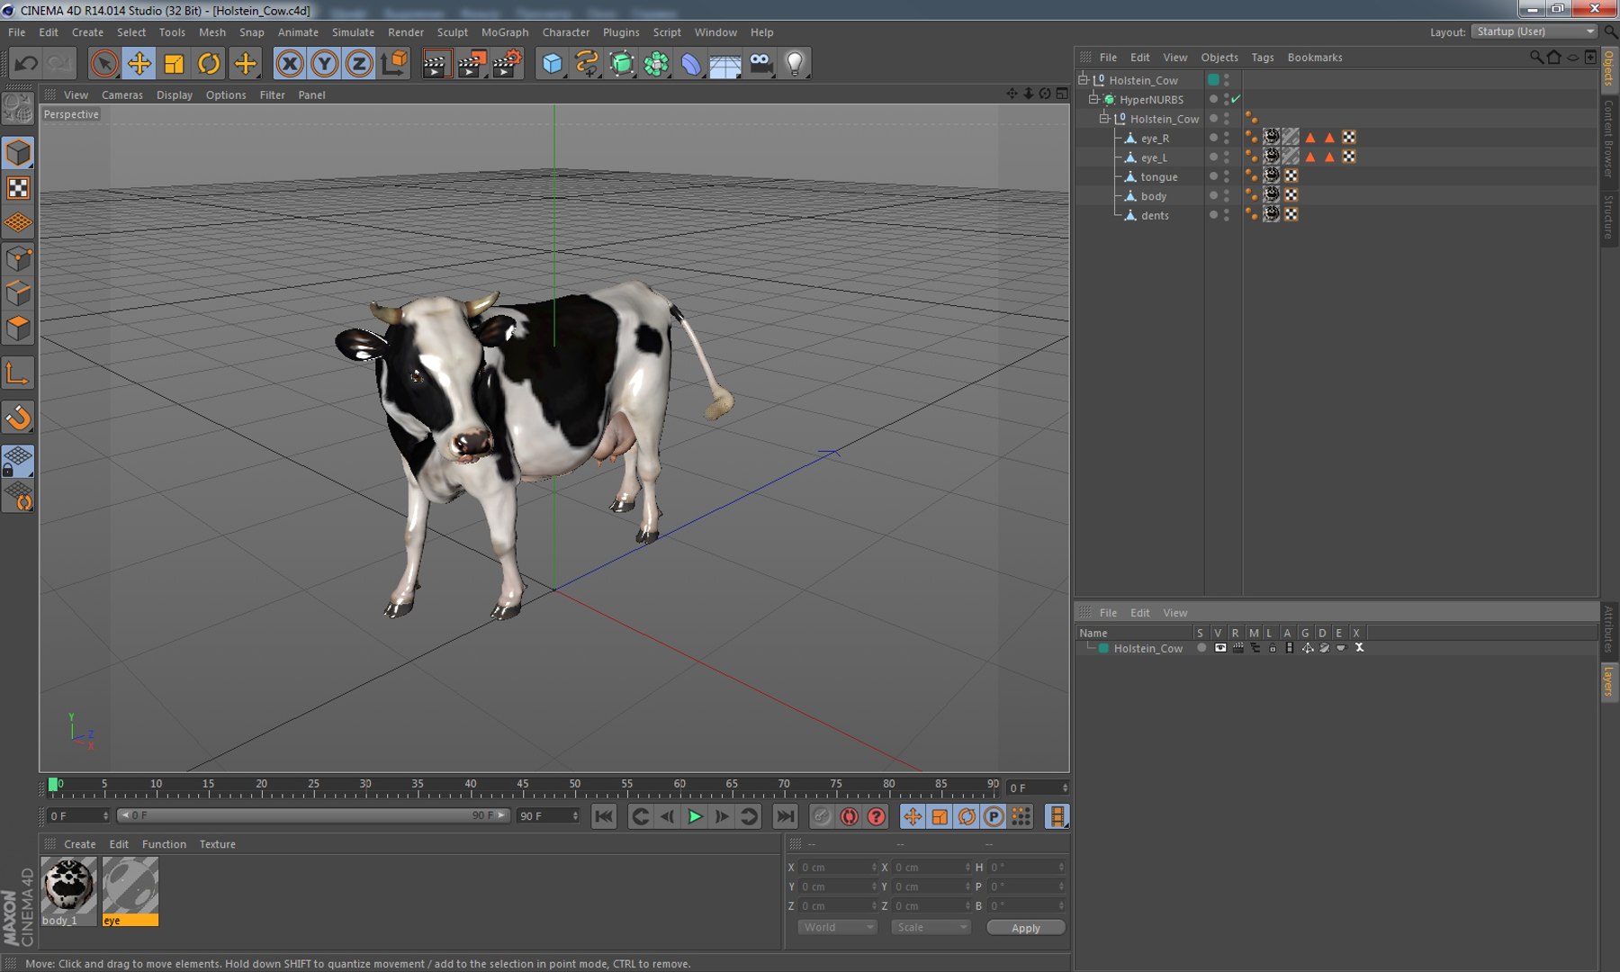
Task: Click the Apply button in coordinates
Action: [1026, 928]
